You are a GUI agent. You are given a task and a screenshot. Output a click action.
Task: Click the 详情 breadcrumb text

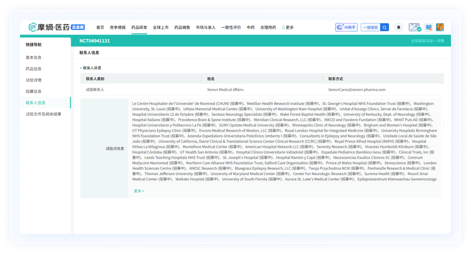pos(441,41)
